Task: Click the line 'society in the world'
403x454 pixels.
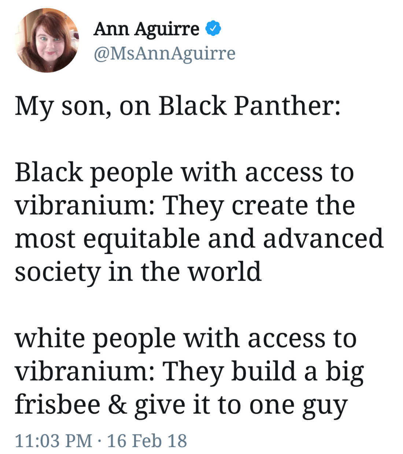Action: click(x=138, y=272)
